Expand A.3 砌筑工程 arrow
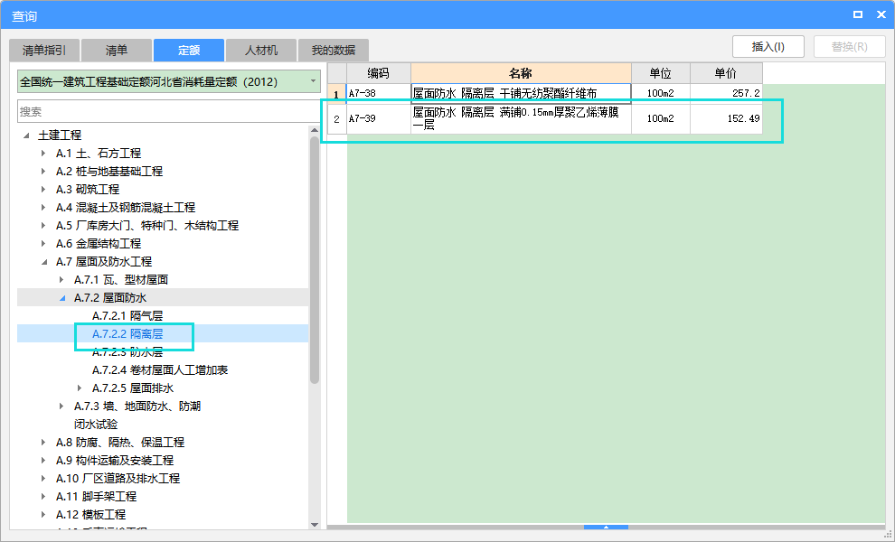This screenshot has height=542, width=895. click(x=43, y=190)
